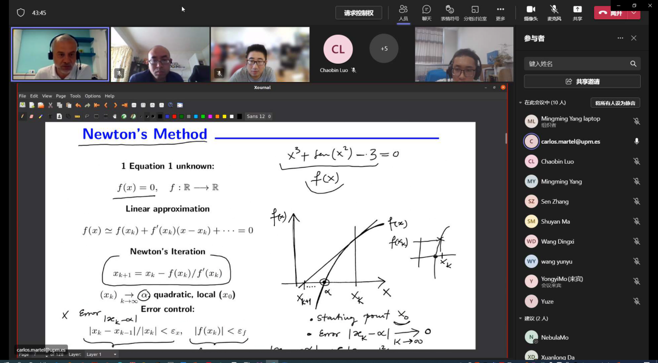Image resolution: width=658 pixels, height=363 pixels.
Task: Select Chaobin Luo in participants list
Action: click(x=557, y=162)
